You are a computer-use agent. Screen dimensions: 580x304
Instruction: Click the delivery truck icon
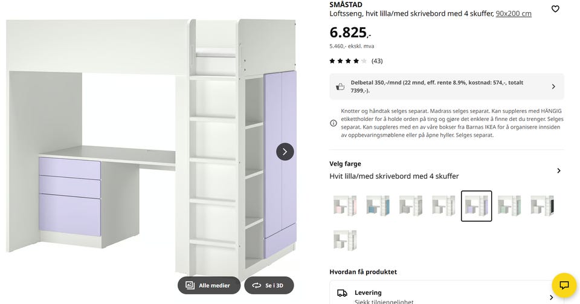(342, 293)
